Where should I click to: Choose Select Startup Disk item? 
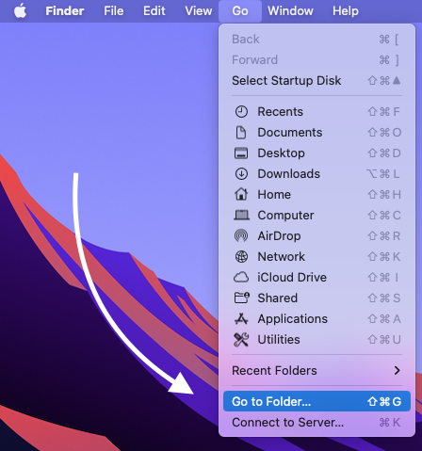316,81
